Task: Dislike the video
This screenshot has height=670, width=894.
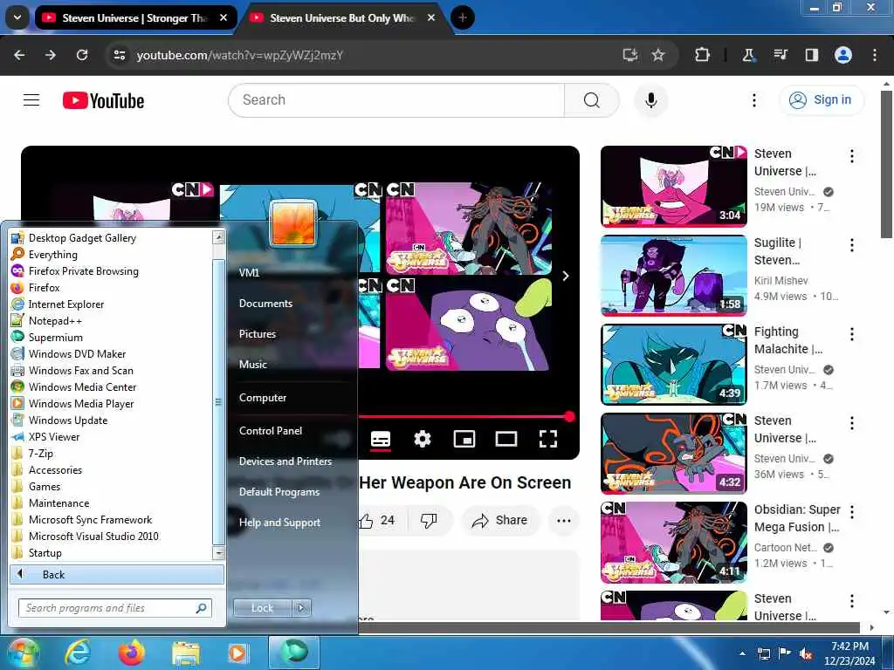Action: [x=429, y=520]
